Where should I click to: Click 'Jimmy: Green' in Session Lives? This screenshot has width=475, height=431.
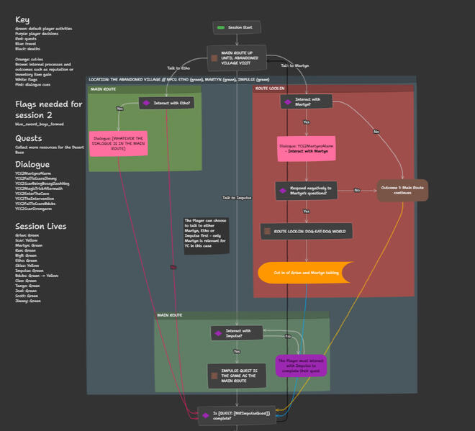28,301
